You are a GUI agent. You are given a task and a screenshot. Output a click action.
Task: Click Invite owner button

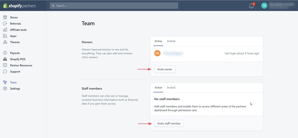coord(165,69)
